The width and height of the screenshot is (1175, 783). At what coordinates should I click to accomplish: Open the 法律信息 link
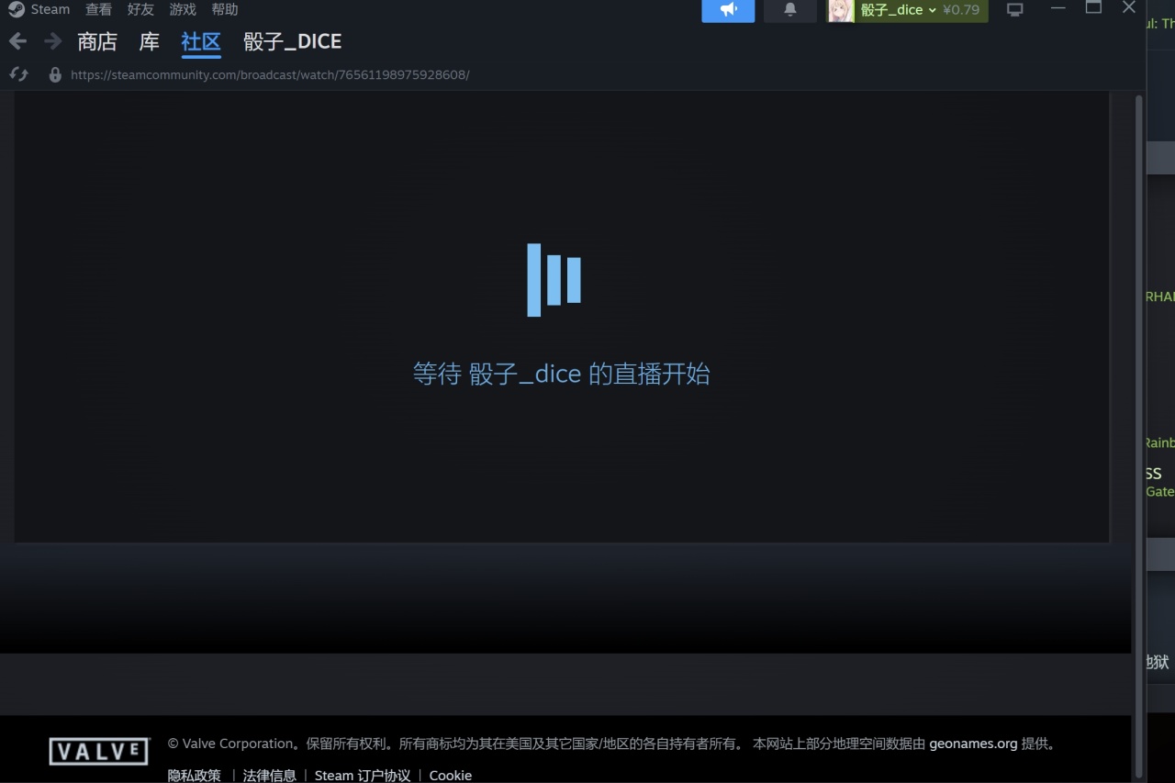tap(269, 776)
